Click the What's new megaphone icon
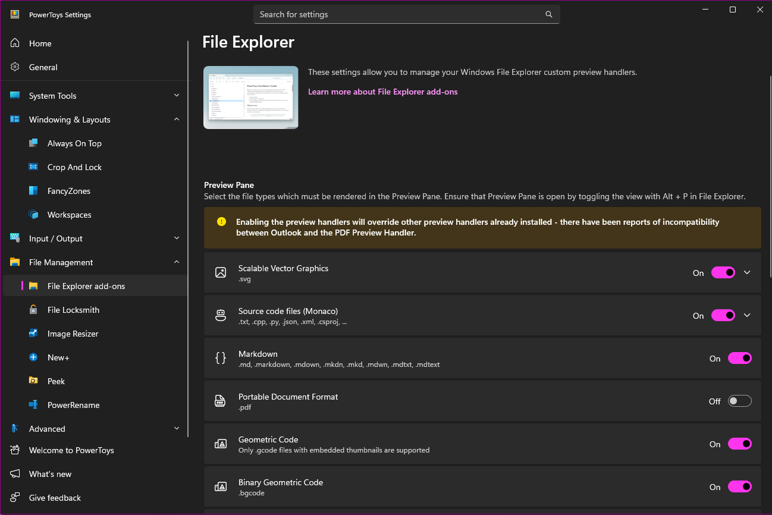 [x=15, y=474]
